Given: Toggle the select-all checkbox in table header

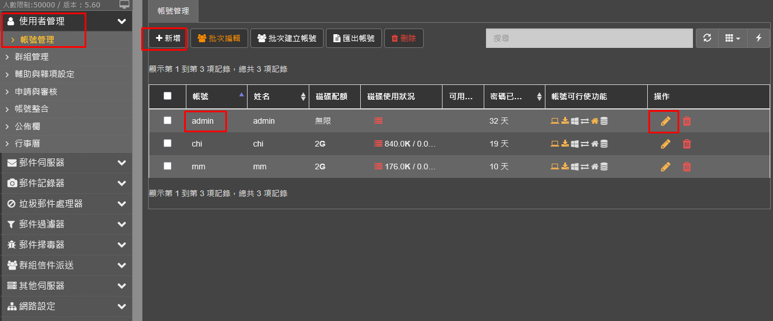Looking at the screenshot, I should click(x=168, y=96).
